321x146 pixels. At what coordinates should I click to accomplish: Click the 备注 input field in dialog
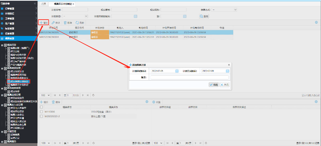(189, 77)
